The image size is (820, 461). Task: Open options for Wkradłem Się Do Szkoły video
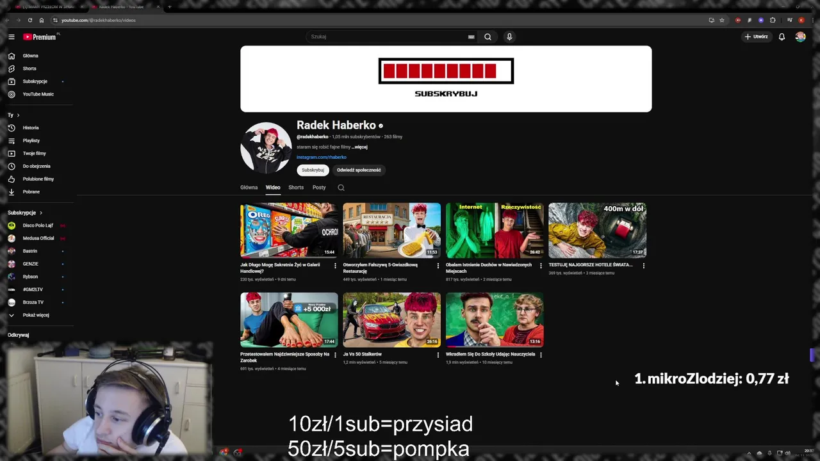coord(541,355)
